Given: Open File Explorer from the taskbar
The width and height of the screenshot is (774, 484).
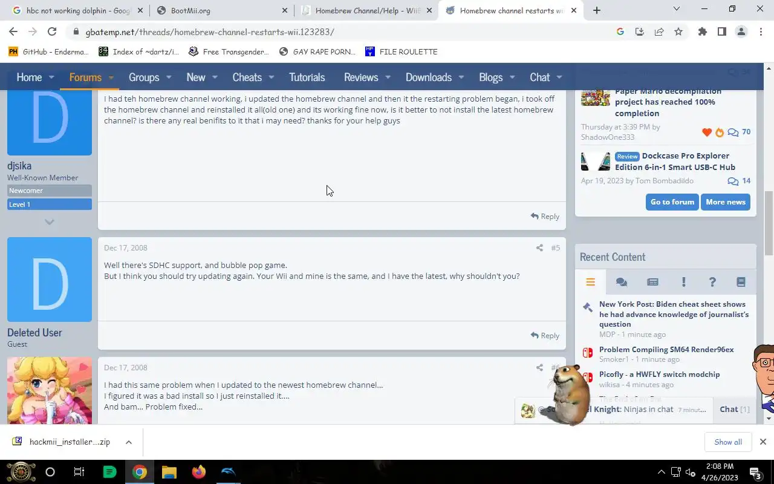Looking at the screenshot, I should tap(169, 472).
